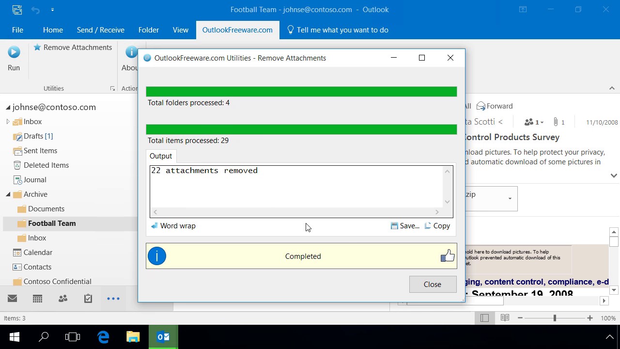Click the thumbs-up icon in the status banner
Viewport: 620px width, 349px height.
point(448,255)
